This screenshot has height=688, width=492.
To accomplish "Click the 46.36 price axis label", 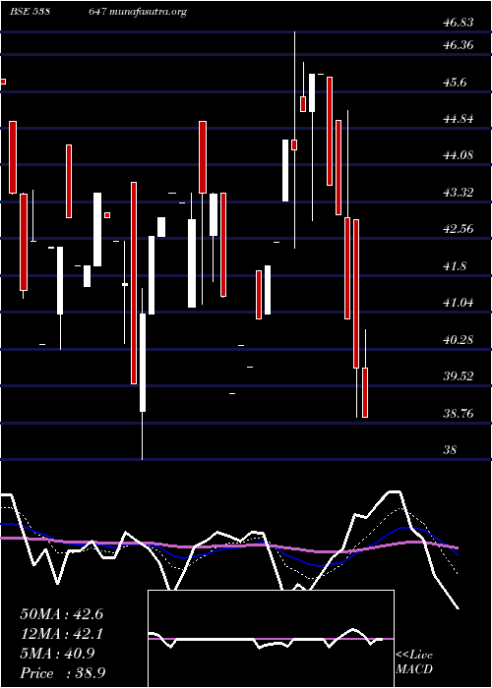I will pos(459,45).
